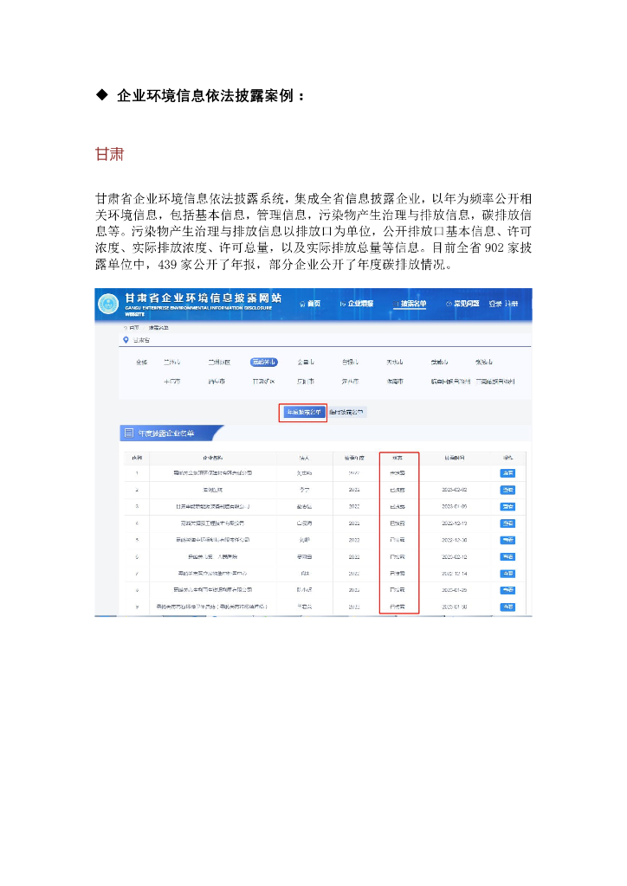Click the Gansu disclosure website round logo
This screenshot has height=886, width=627.
108,304
